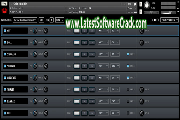Toggle the CUT articulation power button

[x=5, y=30]
